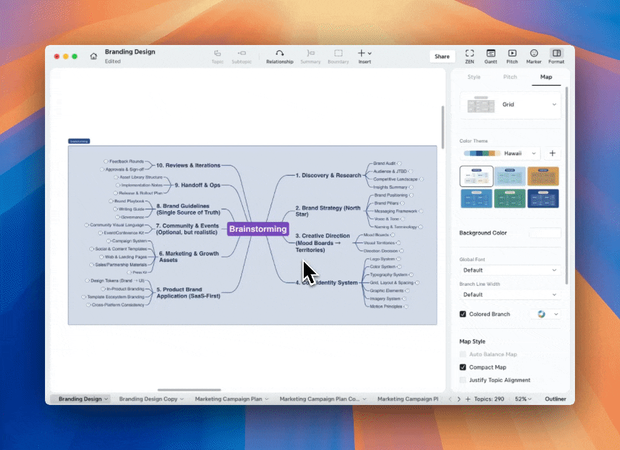Switch to the Map tab

coord(546,77)
